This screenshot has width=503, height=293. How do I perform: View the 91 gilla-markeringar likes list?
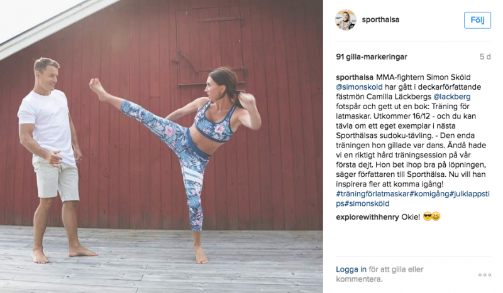coord(372,56)
